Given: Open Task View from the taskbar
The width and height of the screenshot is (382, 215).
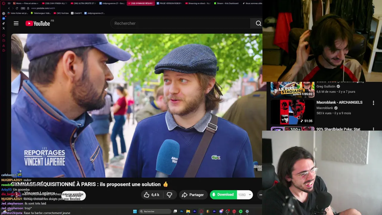Looking at the screenshot, I should pyautogui.click(x=175, y=211).
